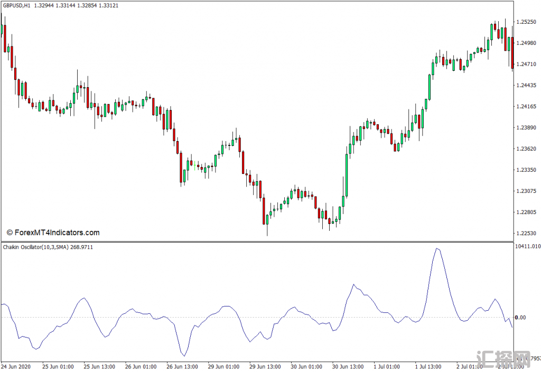Click the highest peak of the Chaikin oscillator line

pos(436,248)
